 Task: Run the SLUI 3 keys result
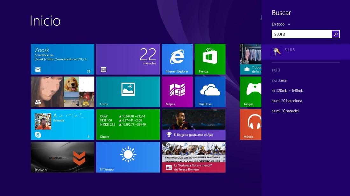tap(306, 52)
